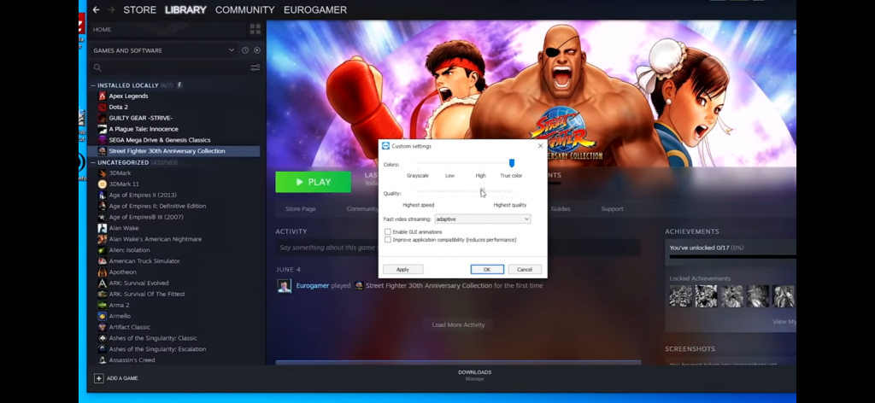Viewport: 875px width, 403px height.
Task: Click Apotheon game icon
Action: click(x=103, y=272)
